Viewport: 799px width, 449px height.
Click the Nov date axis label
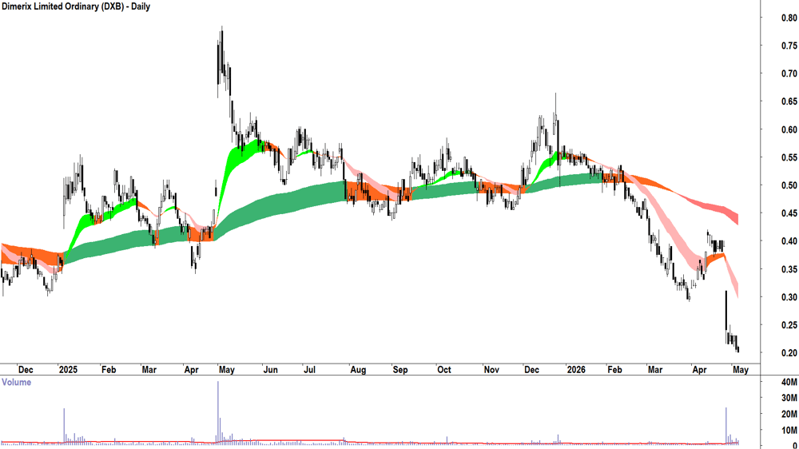tap(491, 369)
